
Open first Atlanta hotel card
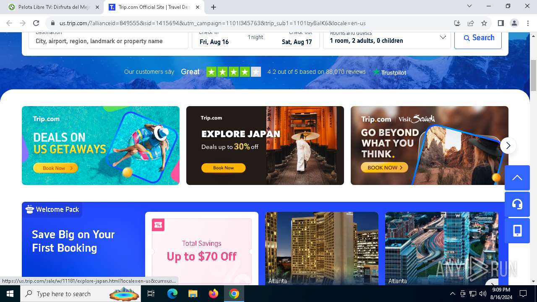point(322,248)
